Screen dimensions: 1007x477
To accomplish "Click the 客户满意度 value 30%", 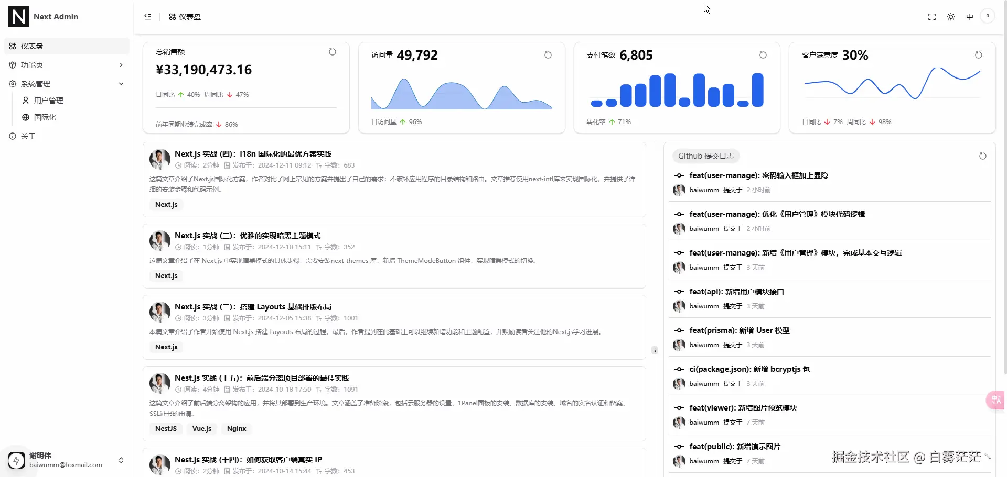I will tap(855, 55).
